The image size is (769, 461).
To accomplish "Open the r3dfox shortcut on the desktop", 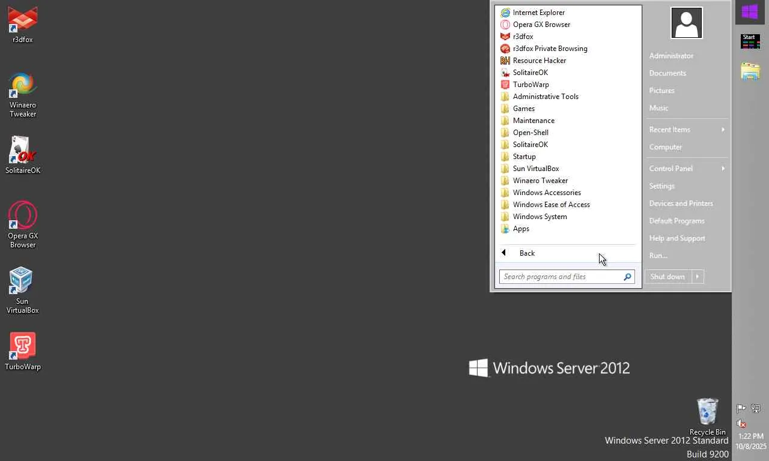I will (23, 24).
